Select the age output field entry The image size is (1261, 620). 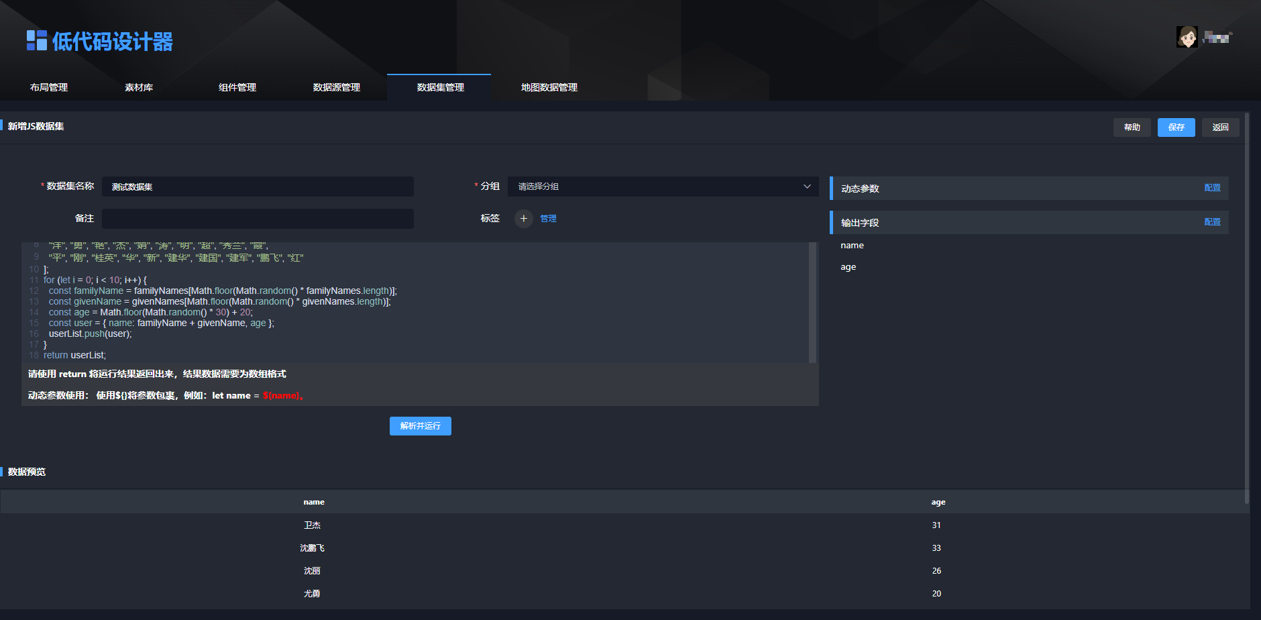(x=848, y=267)
